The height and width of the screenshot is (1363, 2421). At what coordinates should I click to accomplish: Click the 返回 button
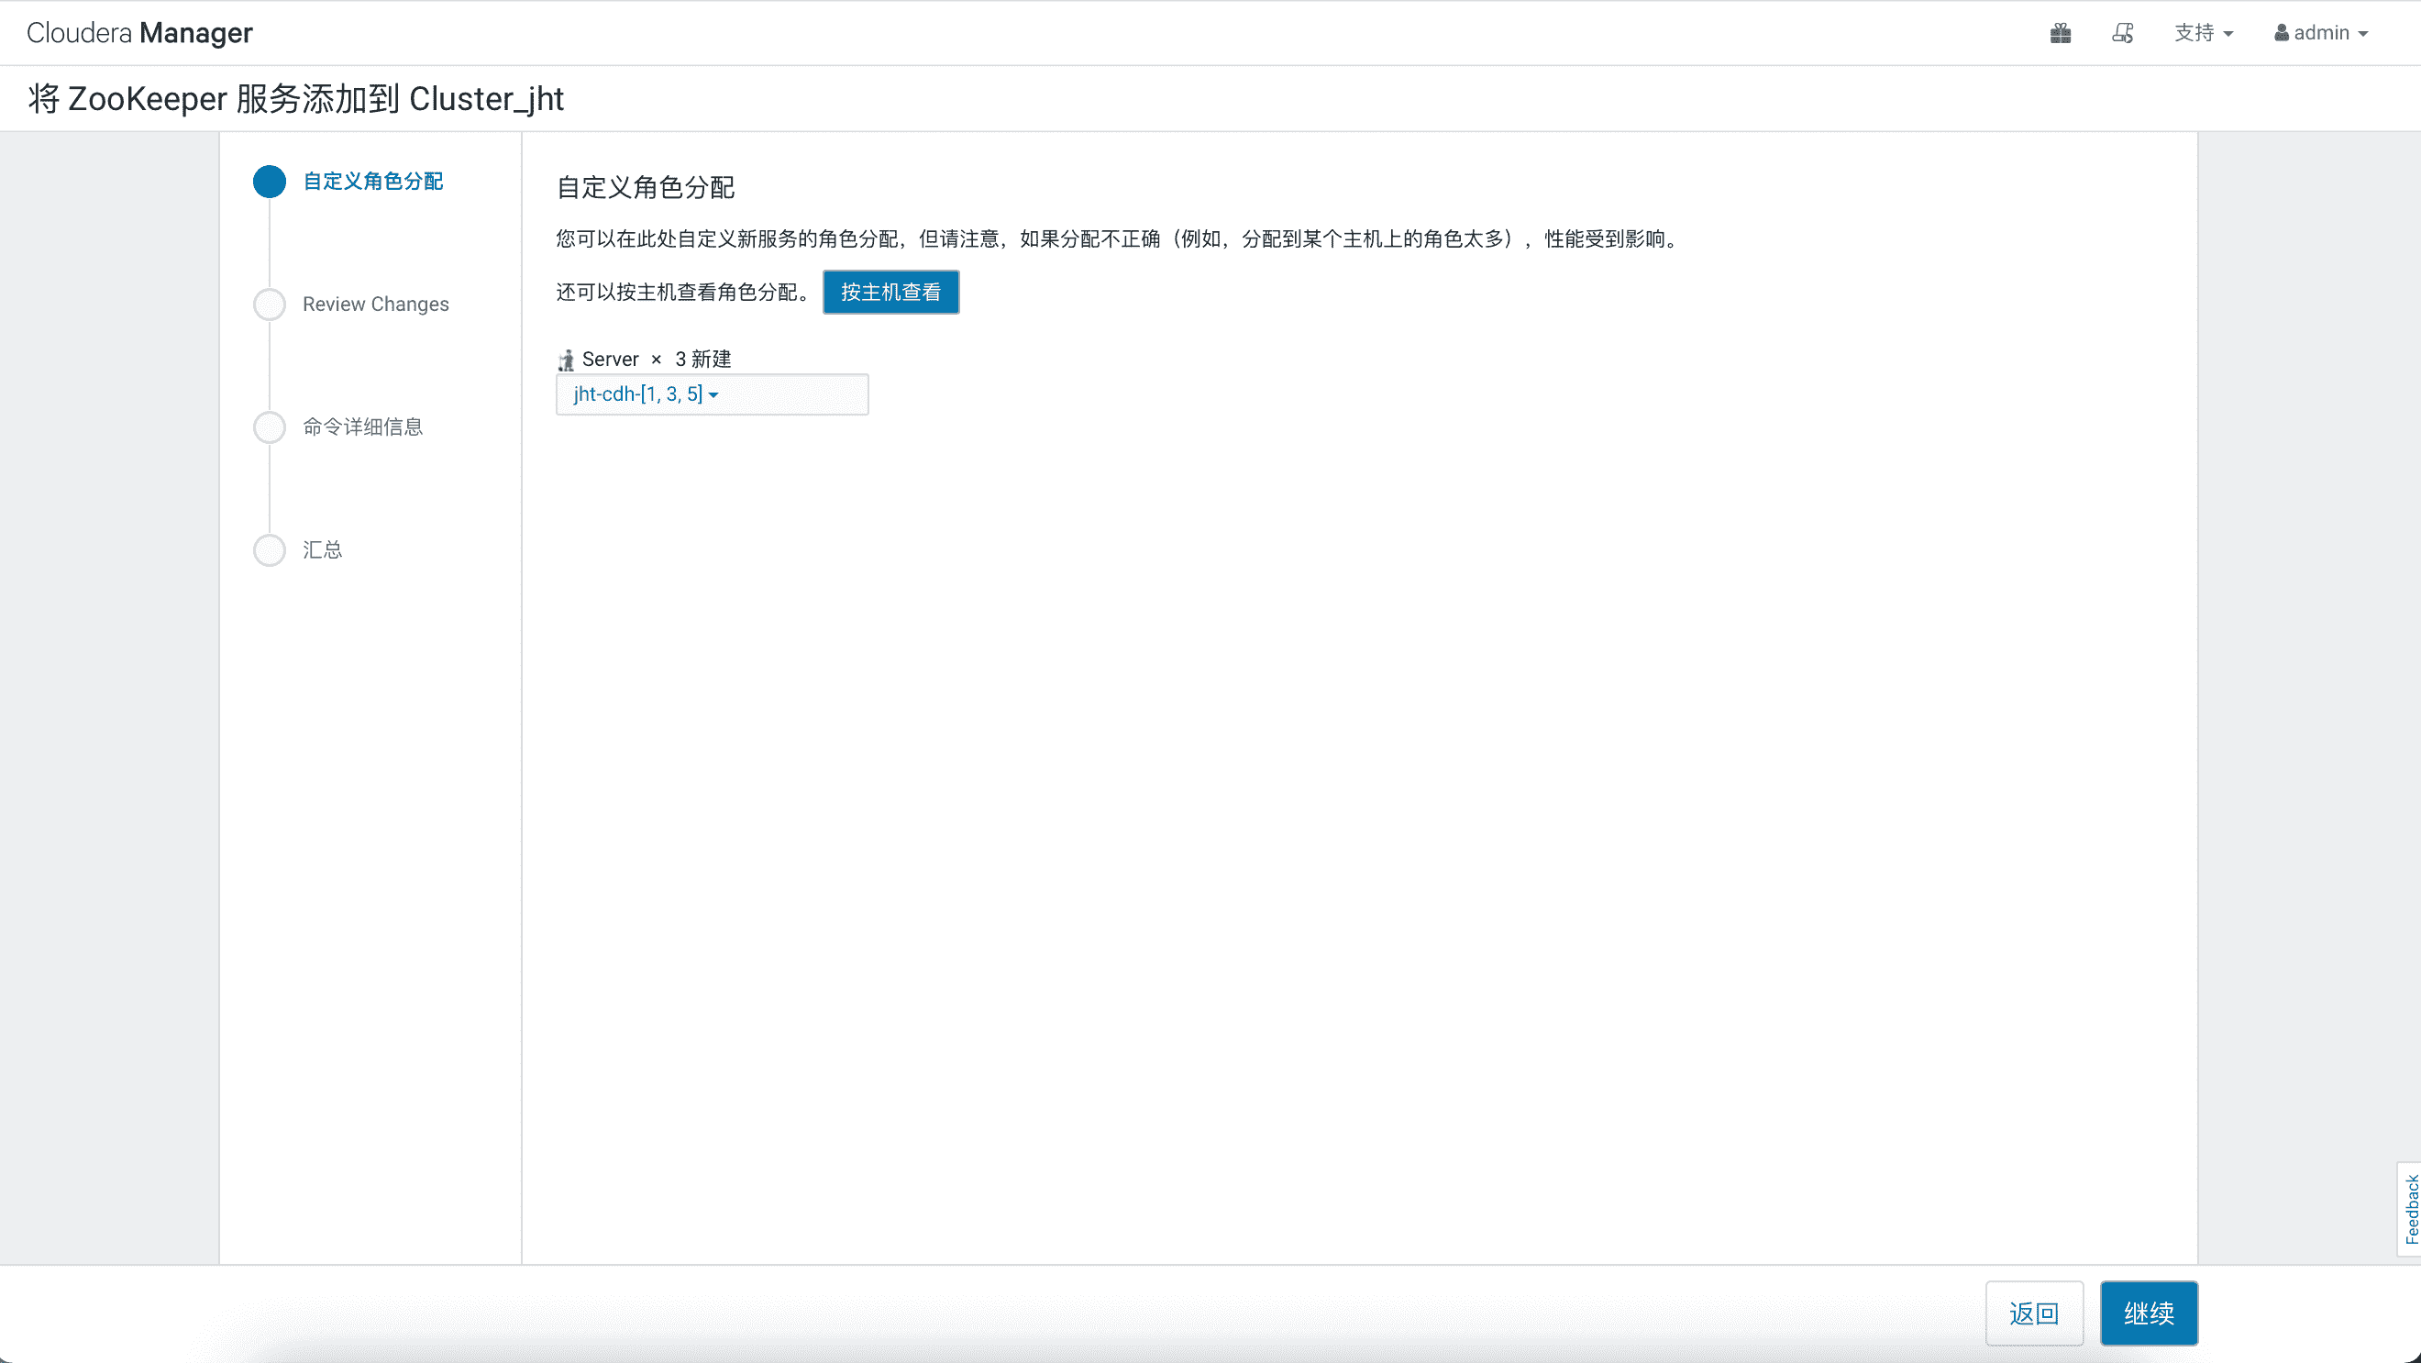point(2035,1313)
